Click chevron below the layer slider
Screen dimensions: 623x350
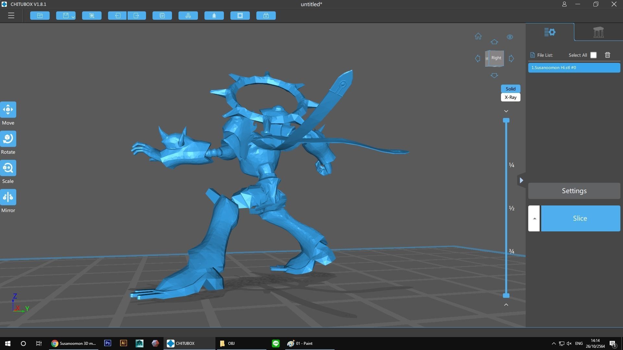(506, 305)
